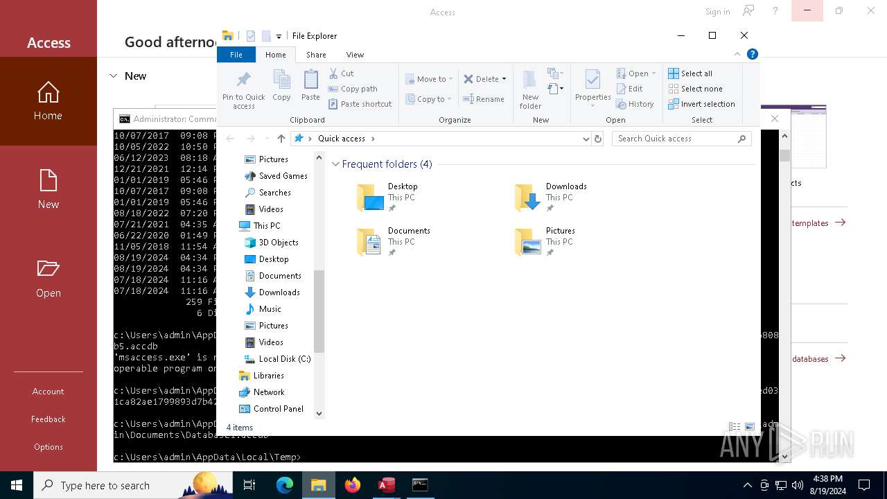Click the Copy ribbon icon
The height and width of the screenshot is (499, 887).
[281, 86]
